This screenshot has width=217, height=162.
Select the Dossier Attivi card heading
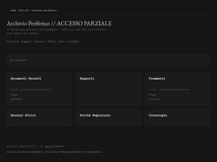23,115
